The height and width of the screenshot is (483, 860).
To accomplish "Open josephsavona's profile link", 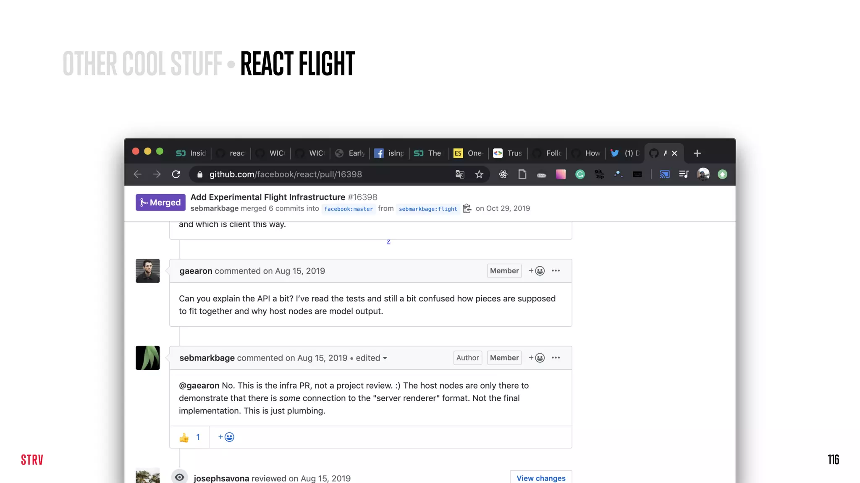I will coord(221,478).
